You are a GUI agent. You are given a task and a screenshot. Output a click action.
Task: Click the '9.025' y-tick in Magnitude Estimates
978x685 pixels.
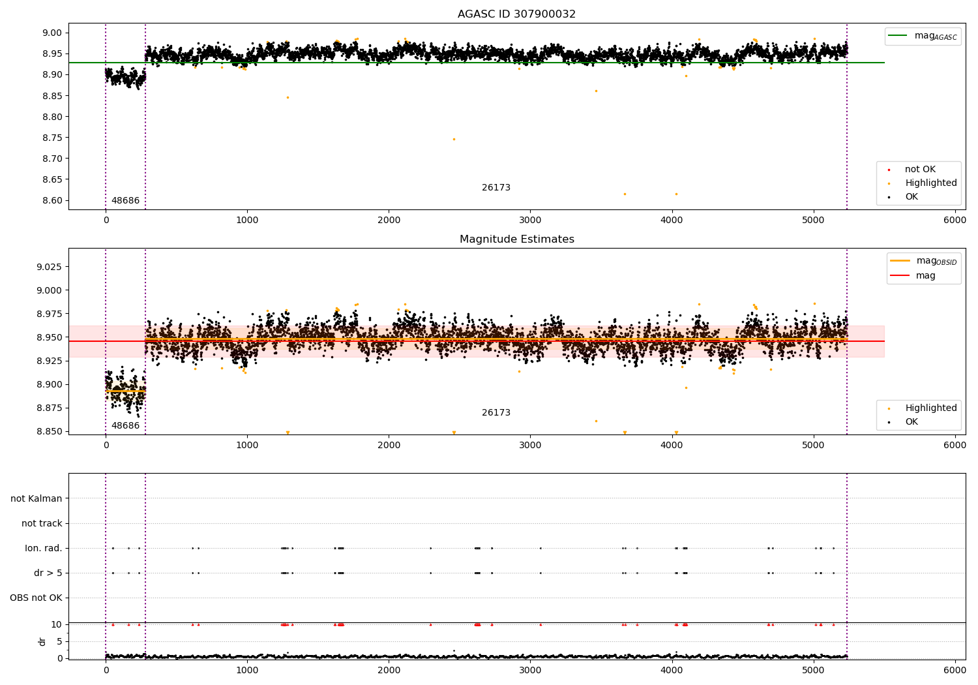tap(50, 267)
